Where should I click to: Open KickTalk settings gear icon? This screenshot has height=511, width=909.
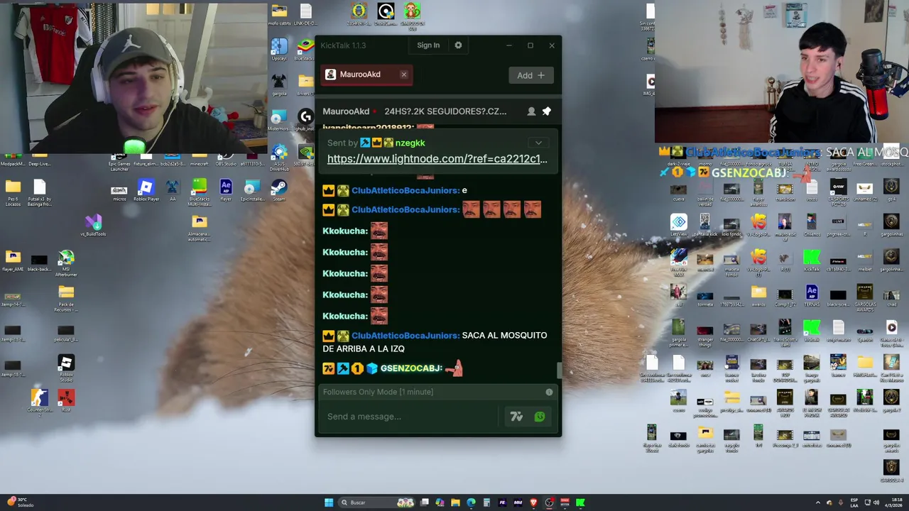click(x=458, y=45)
